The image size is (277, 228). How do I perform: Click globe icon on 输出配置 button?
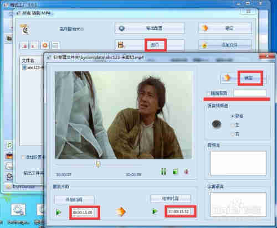pyautogui.click(x=121, y=28)
